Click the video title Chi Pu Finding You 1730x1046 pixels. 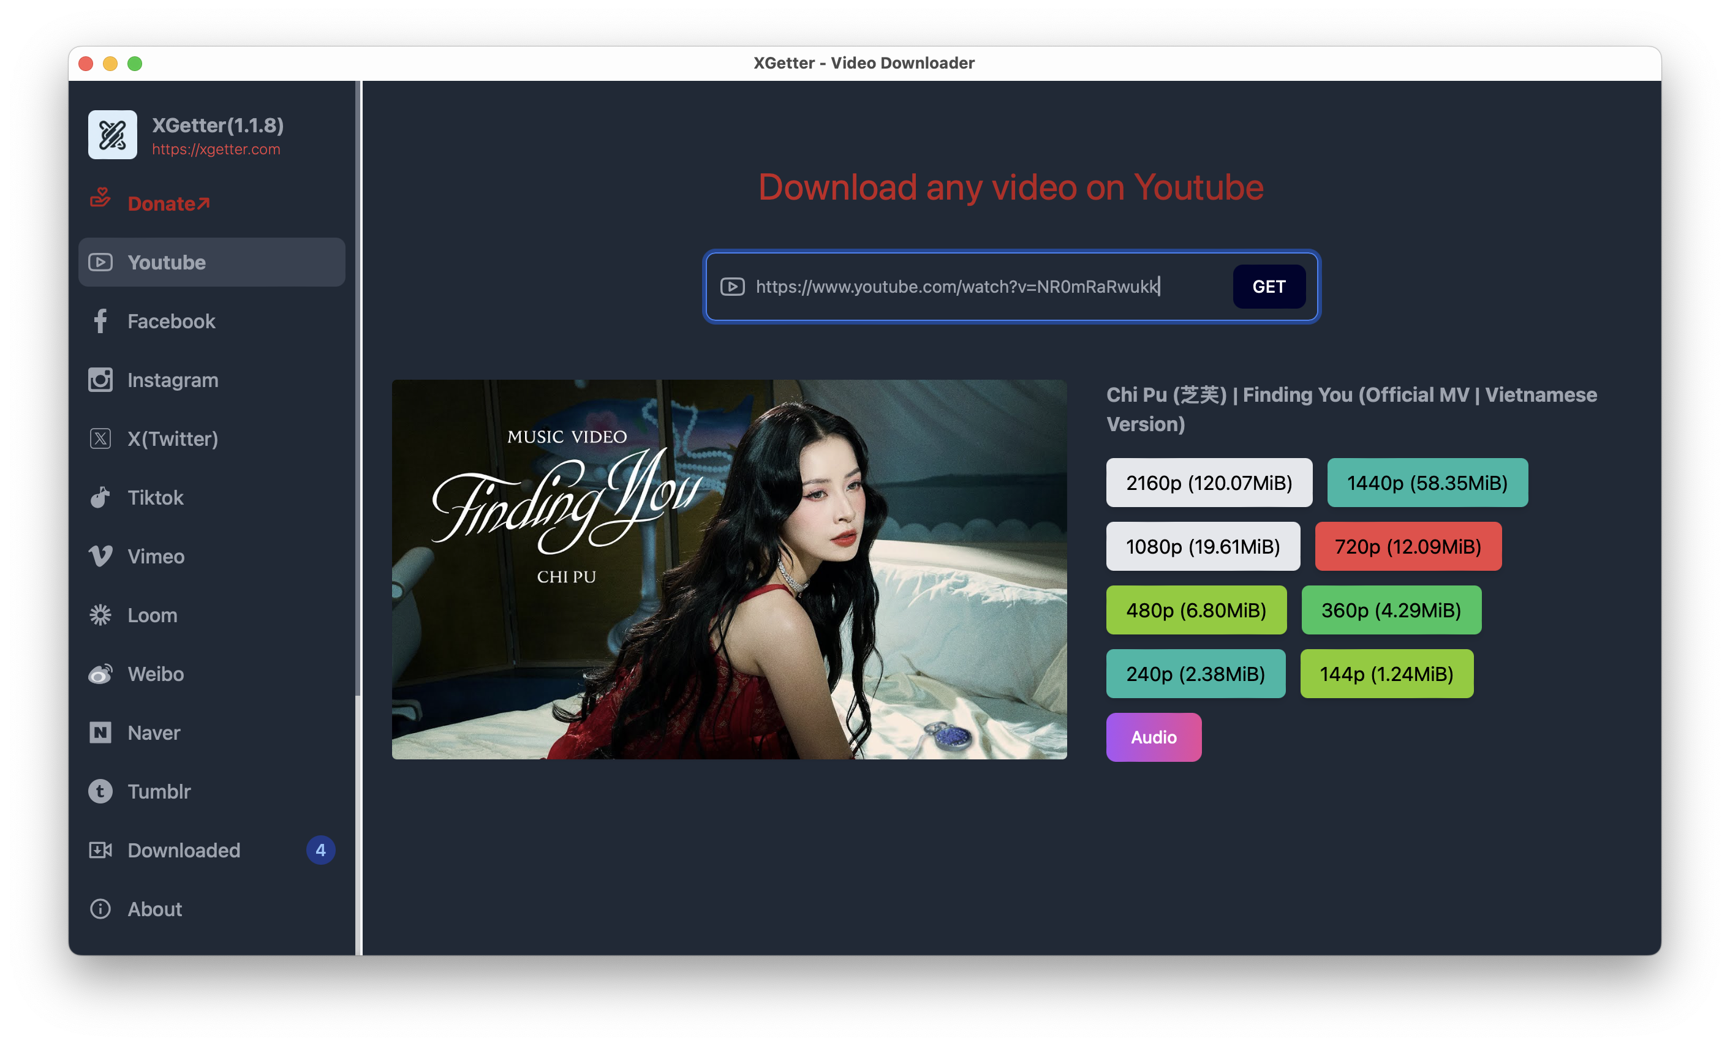pyautogui.click(x=1351, y=409)
